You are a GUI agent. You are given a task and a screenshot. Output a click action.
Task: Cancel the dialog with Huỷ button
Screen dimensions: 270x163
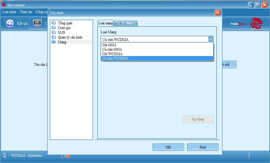tap(203, 147)
